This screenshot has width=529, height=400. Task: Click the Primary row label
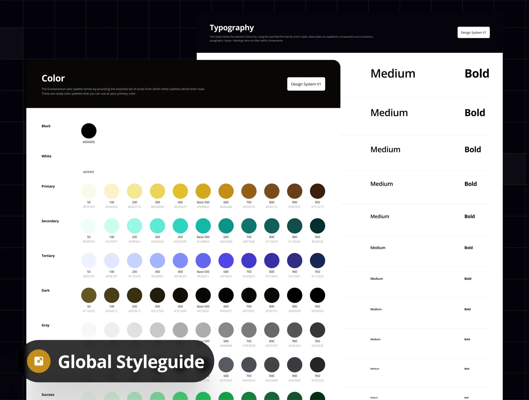(48, 186)
